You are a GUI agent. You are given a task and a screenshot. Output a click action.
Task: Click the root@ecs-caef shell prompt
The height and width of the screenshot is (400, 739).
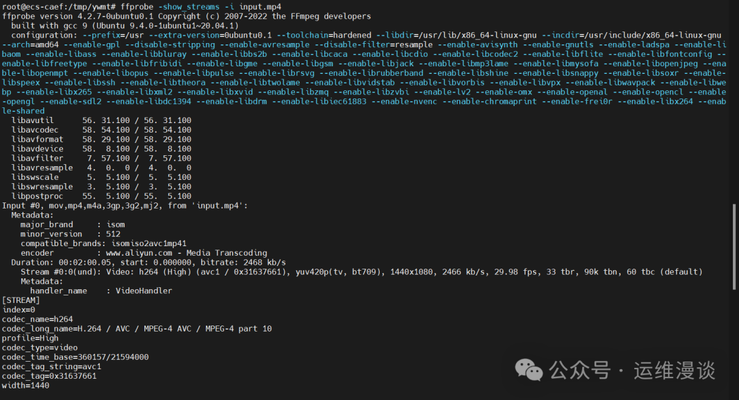click(60, 7)
